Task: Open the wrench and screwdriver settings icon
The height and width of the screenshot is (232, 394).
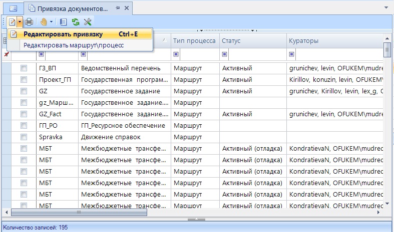Action: (x=88, y=22)
